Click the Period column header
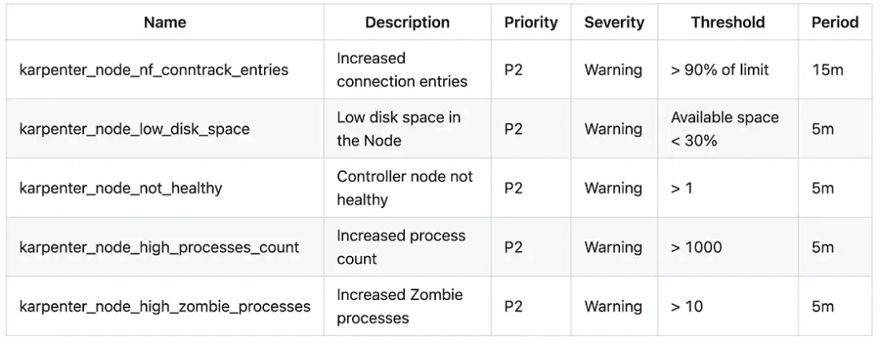880x344 pixels. click(x=834, y=23)
